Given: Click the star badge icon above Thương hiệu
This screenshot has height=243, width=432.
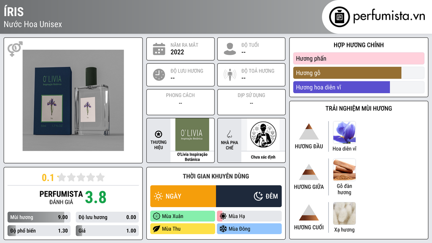Looking at the screenshot, I should coord(159,134).
